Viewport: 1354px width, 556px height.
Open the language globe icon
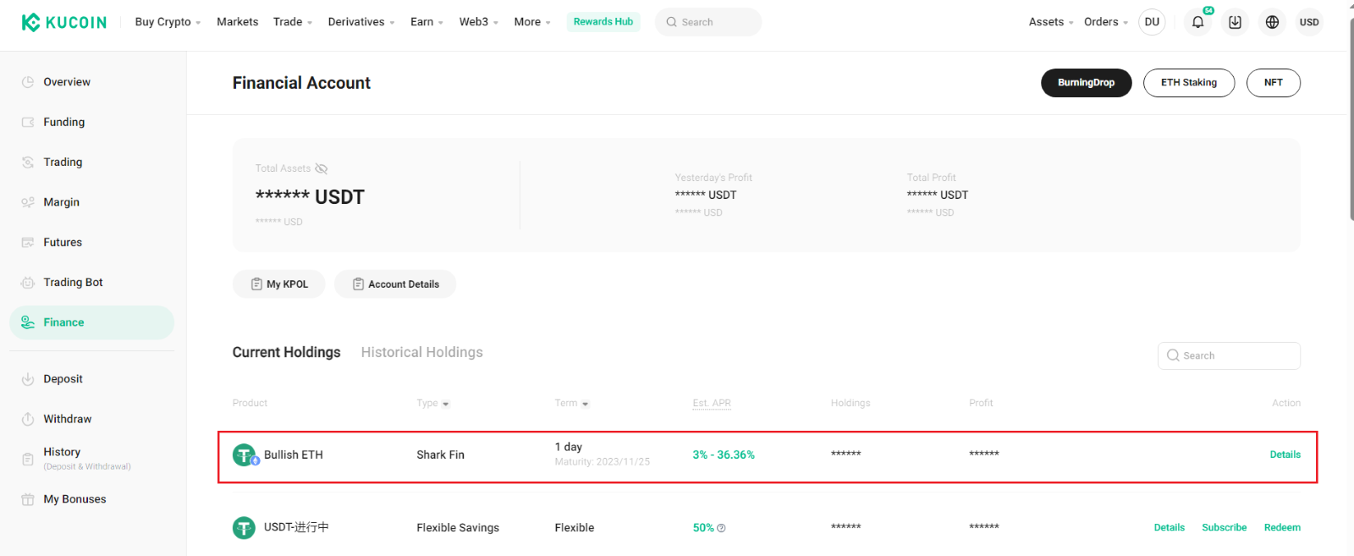[x=1273, y=22]
